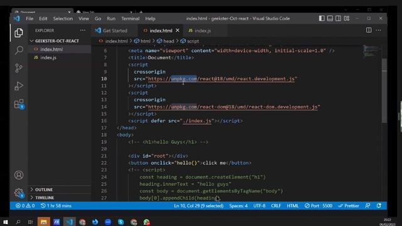Open the Go menu
Image resolution: width=402 pixels, height=226 pixels.
[x=98, y=18]
